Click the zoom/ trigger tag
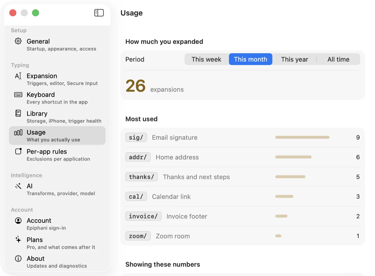Image resolution: width=375 pixels, height=276 pixels. 138,236
